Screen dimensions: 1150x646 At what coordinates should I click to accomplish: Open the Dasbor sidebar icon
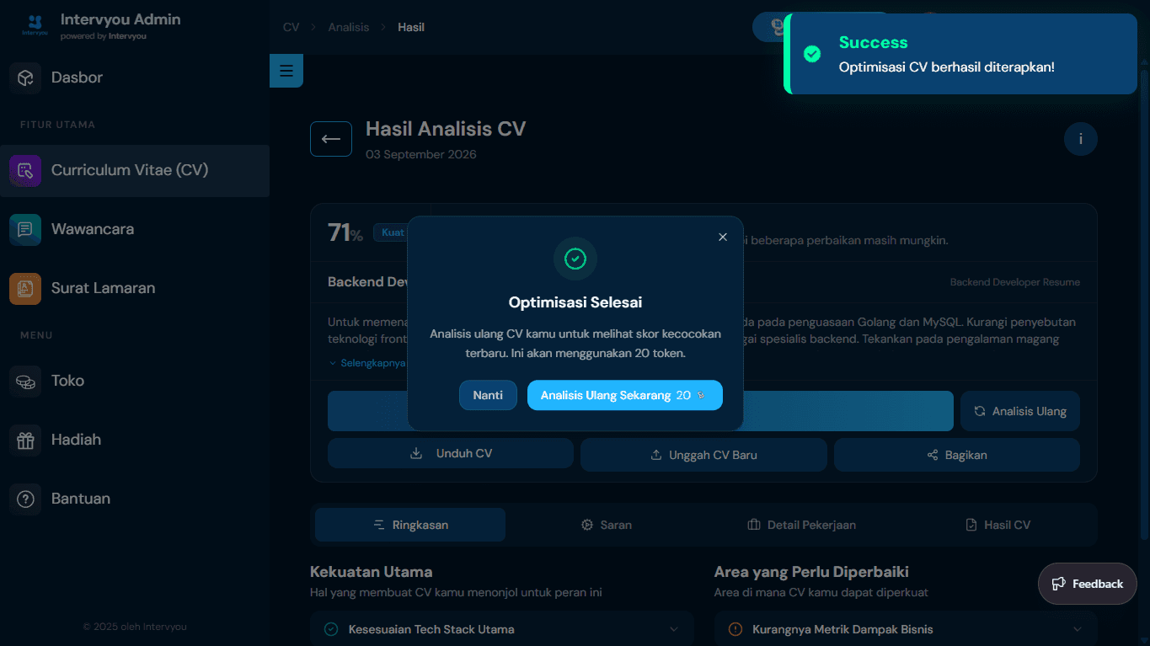25,77
